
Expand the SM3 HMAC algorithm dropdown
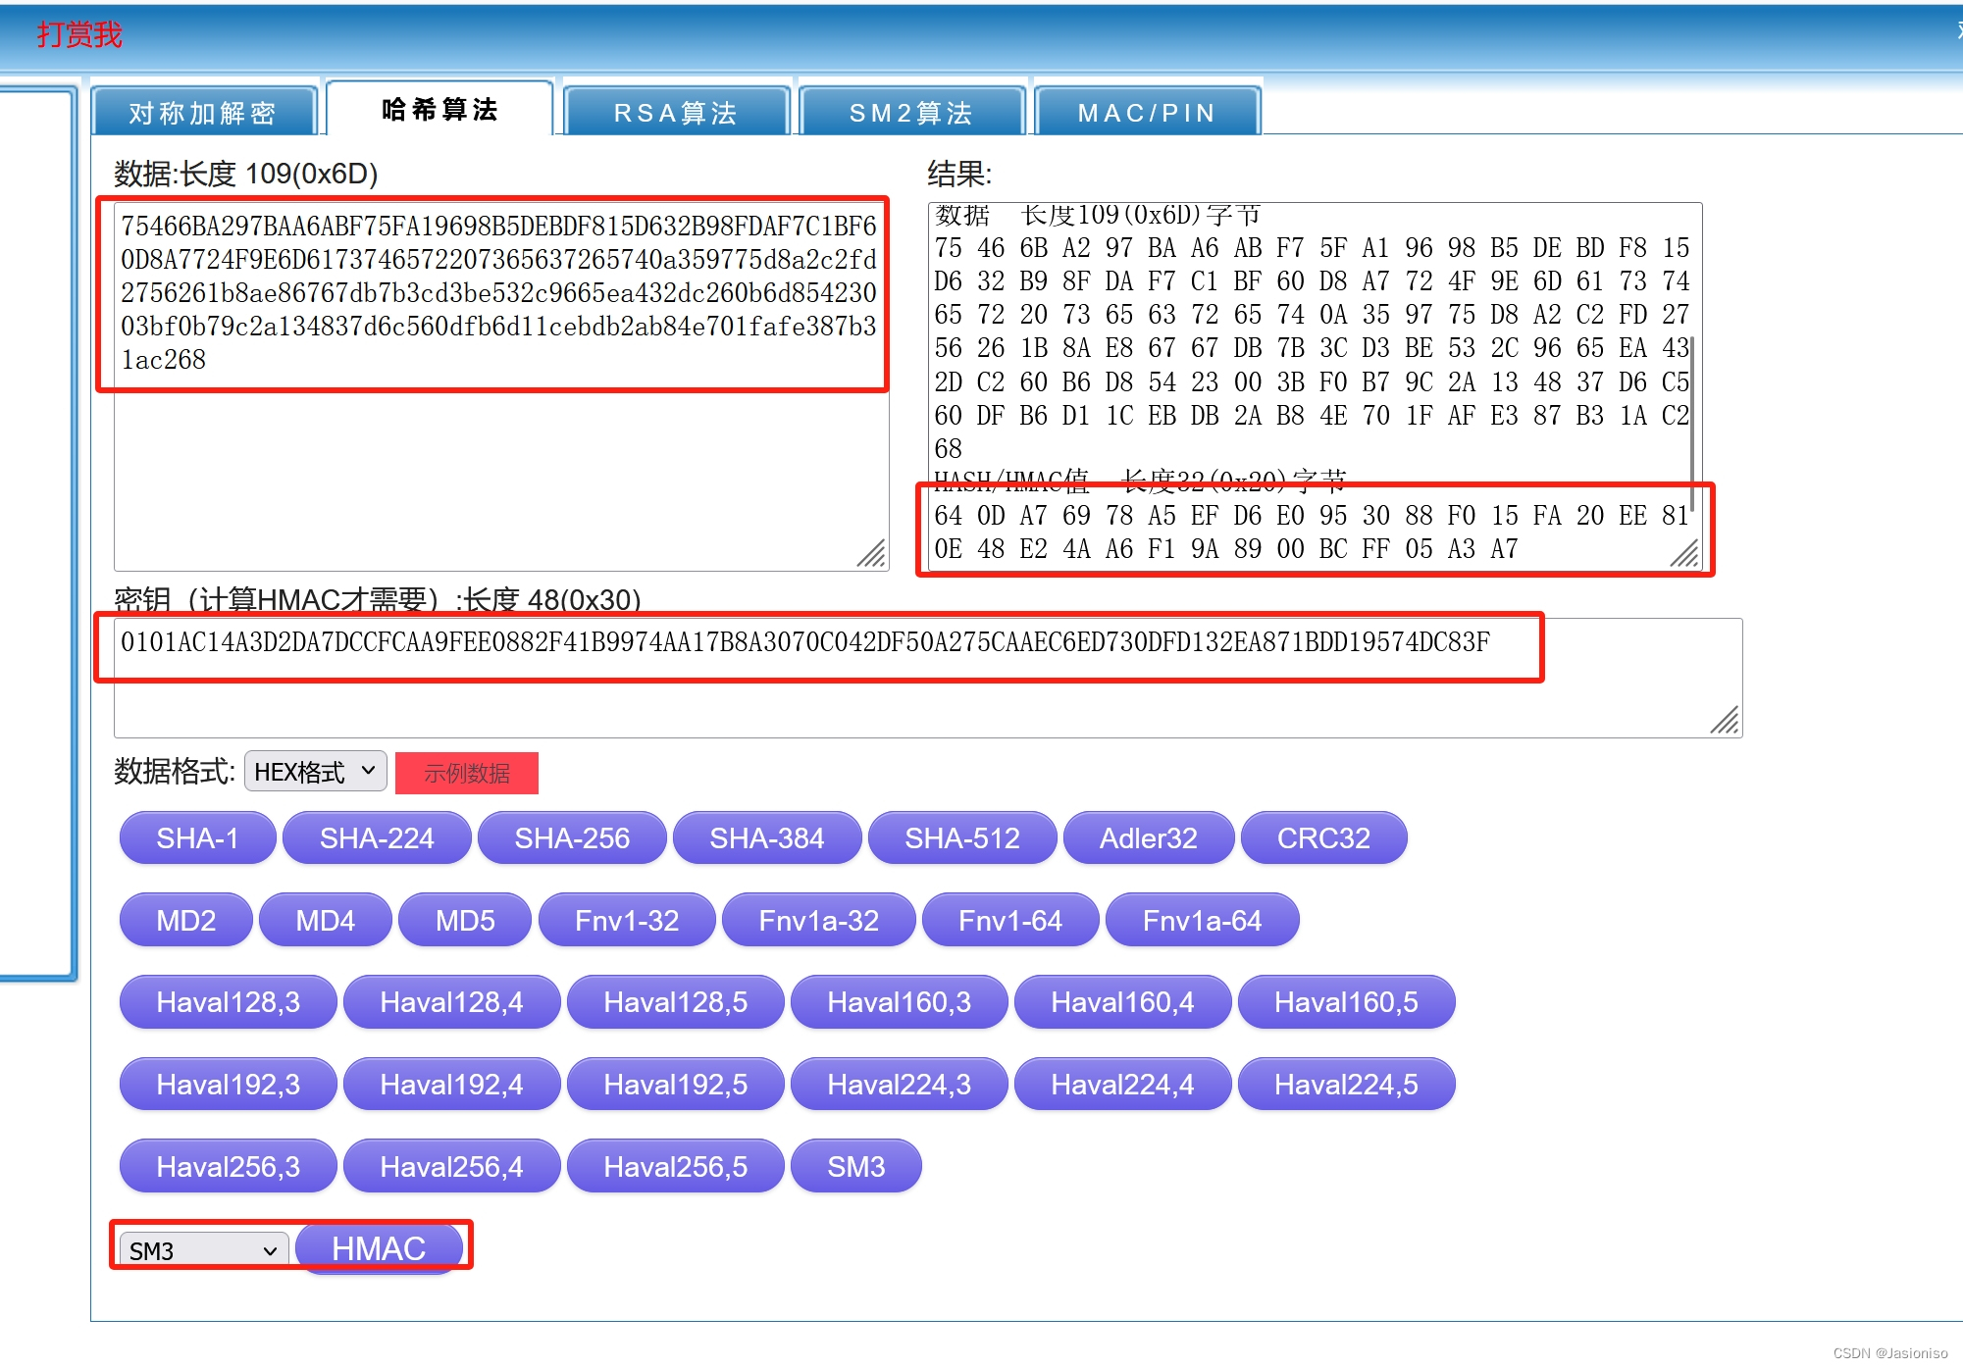(x=203, y=1250)
